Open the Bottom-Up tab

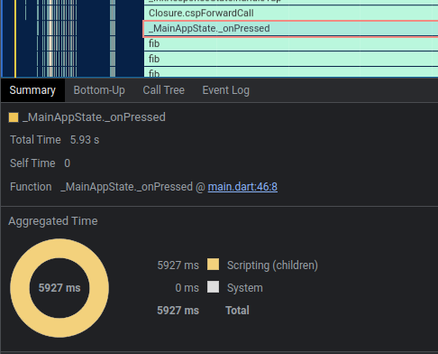click(99, 90)
